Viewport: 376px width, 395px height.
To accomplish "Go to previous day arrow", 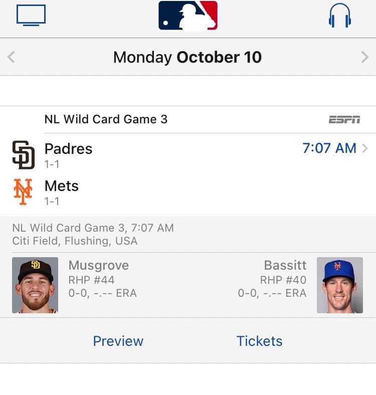I will [12, 57].
